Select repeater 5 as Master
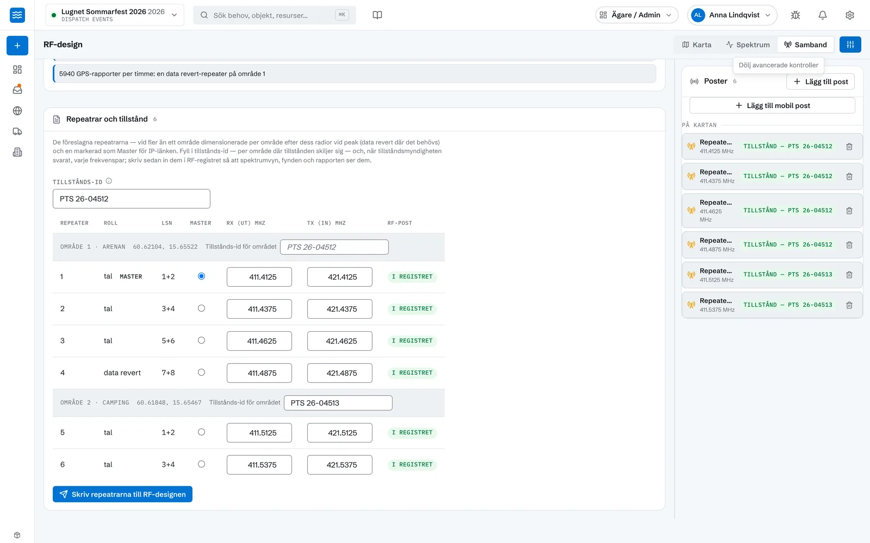This screenshot has width=870, height=543. pos(201,432)
